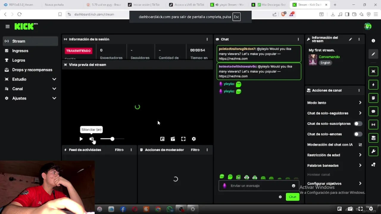Toggle theater mode in stream preview
Image resolution: width=381 pixels, height=214 pixels.
(x=173, y=139)
